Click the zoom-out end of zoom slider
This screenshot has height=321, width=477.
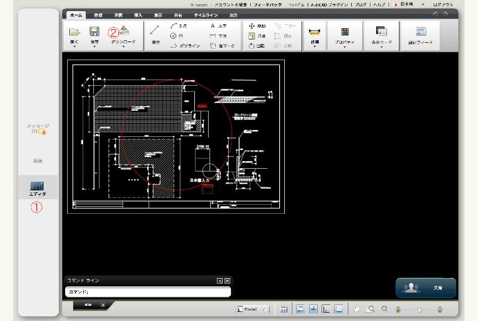pos(397,309)
